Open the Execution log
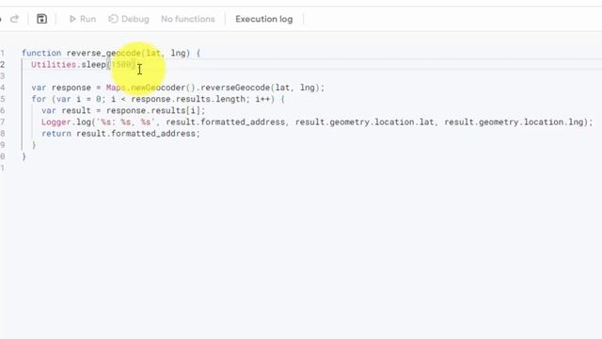The height and width of the screenshot is (339, 602). tap(264, 19)
